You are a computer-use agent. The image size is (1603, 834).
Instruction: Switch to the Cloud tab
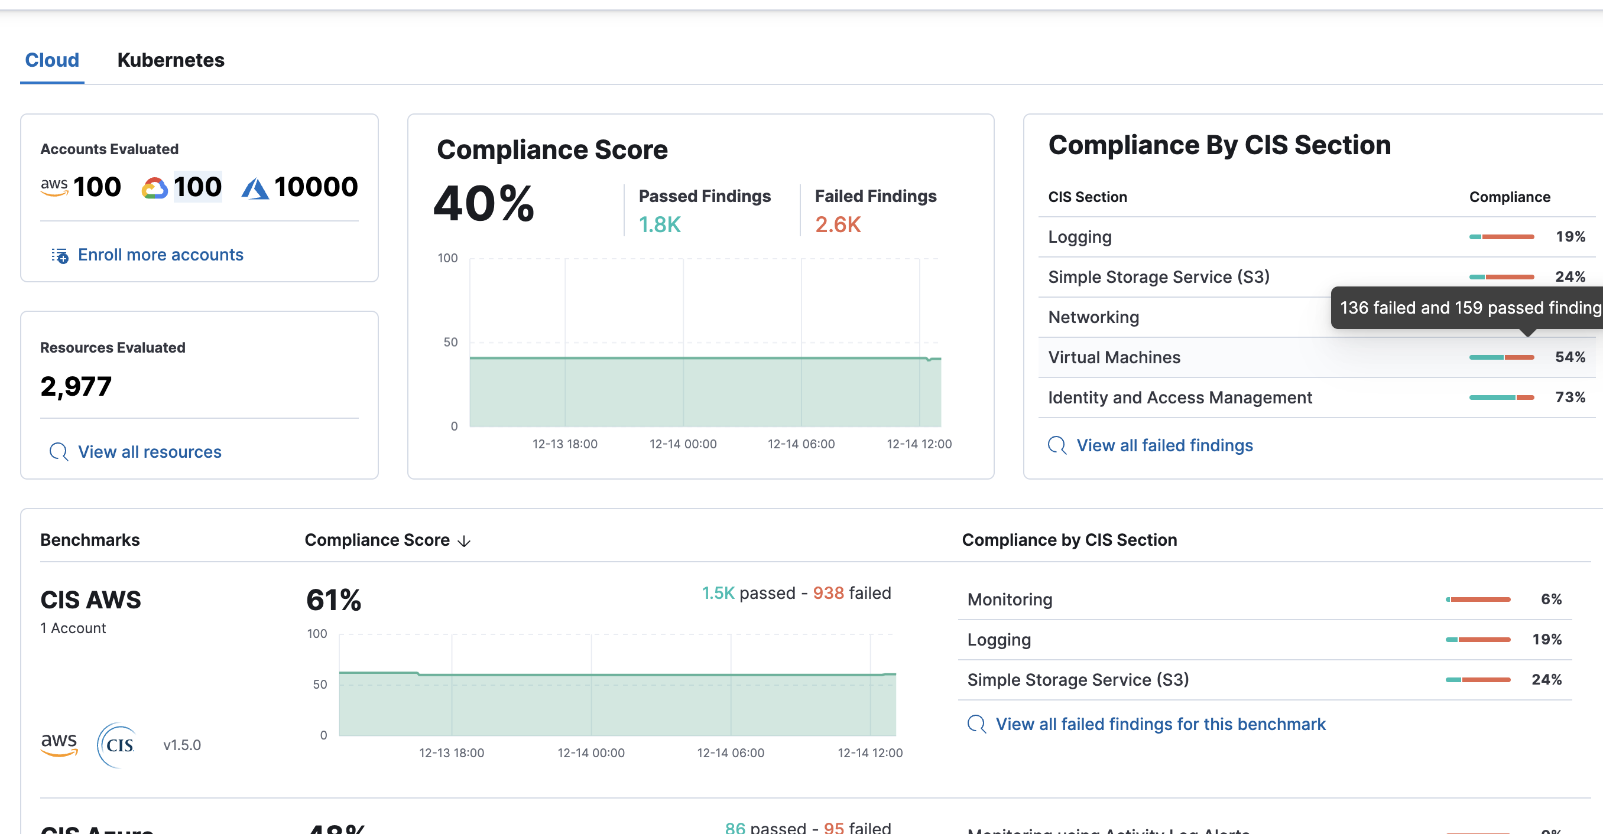(52, 60)
